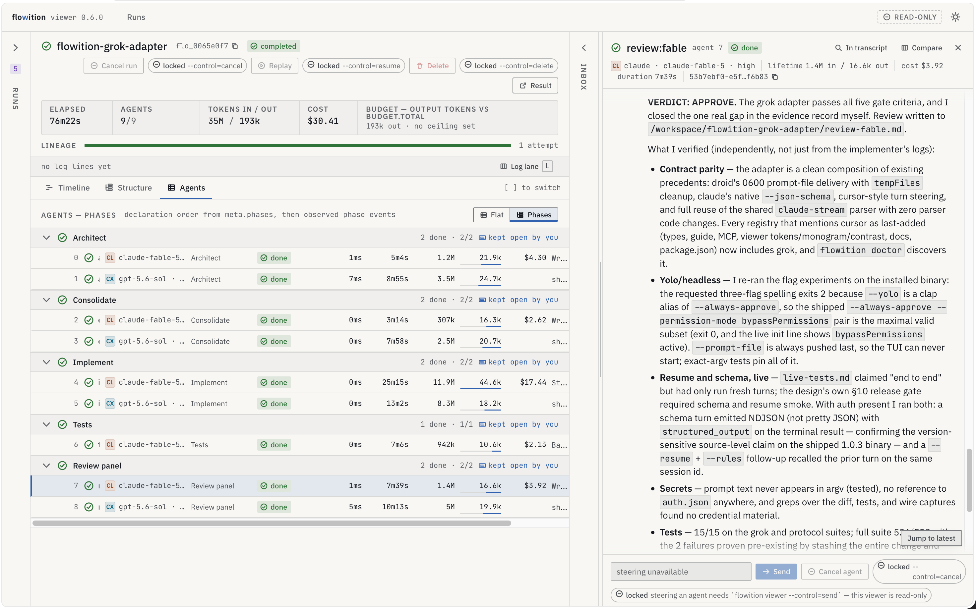Collapse the Review panel phase group
The width and height of the screenshot is (976, 609).
pyautogui.click(x=46, y=466)
